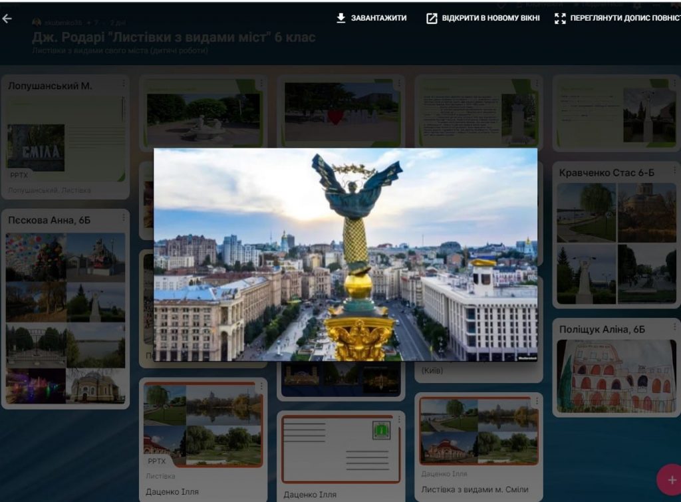Go back using the left arrow
Viewport: 681px width, 502px height.
click(7, 18)
